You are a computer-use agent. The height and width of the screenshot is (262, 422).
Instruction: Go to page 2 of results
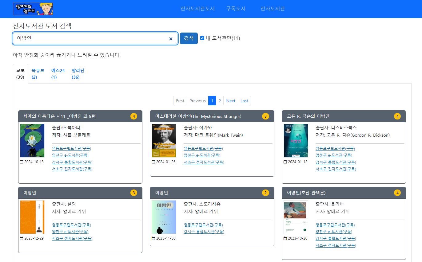[x=220, y=101]
